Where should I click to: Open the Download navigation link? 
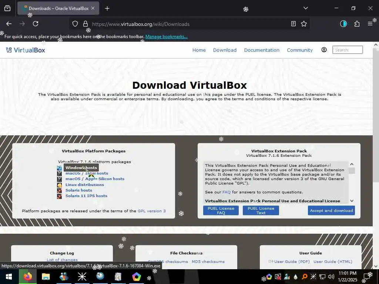(225, 50)
